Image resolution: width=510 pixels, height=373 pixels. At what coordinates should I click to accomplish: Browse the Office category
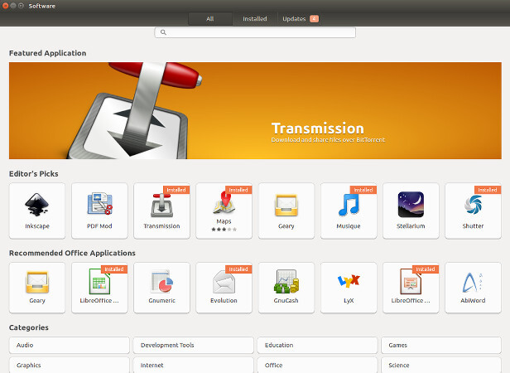pos(317,366)
